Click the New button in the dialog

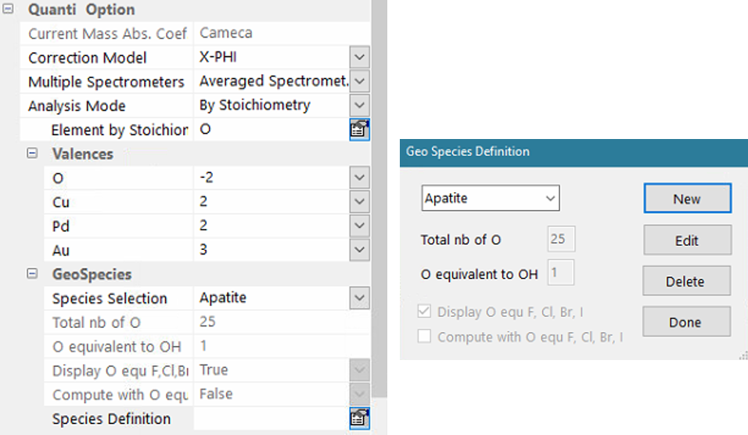(x=687, y=198)
